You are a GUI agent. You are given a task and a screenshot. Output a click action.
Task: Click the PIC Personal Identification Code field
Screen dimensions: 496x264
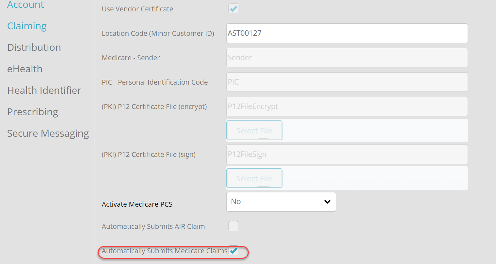[x=347, y=82]
